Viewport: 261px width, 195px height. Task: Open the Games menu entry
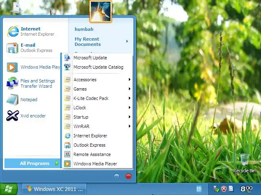[97, 89]
